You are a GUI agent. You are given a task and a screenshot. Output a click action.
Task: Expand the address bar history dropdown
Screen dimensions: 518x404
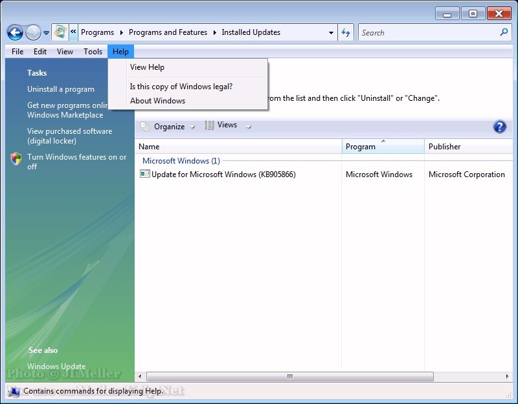click(331, 32)
